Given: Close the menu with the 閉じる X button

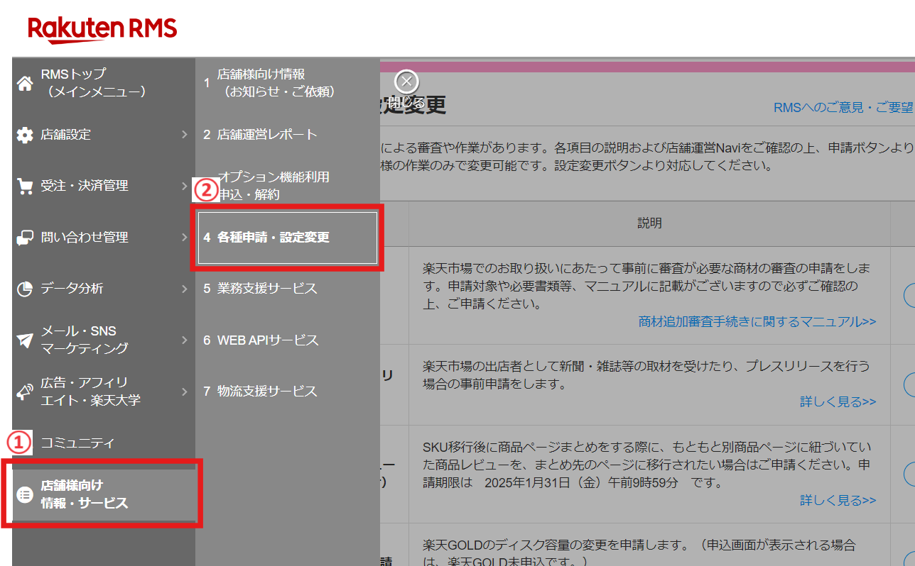Looking at the screenshot, I should pos(406,82).
